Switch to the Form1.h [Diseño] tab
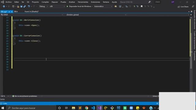 coord(32,12)
